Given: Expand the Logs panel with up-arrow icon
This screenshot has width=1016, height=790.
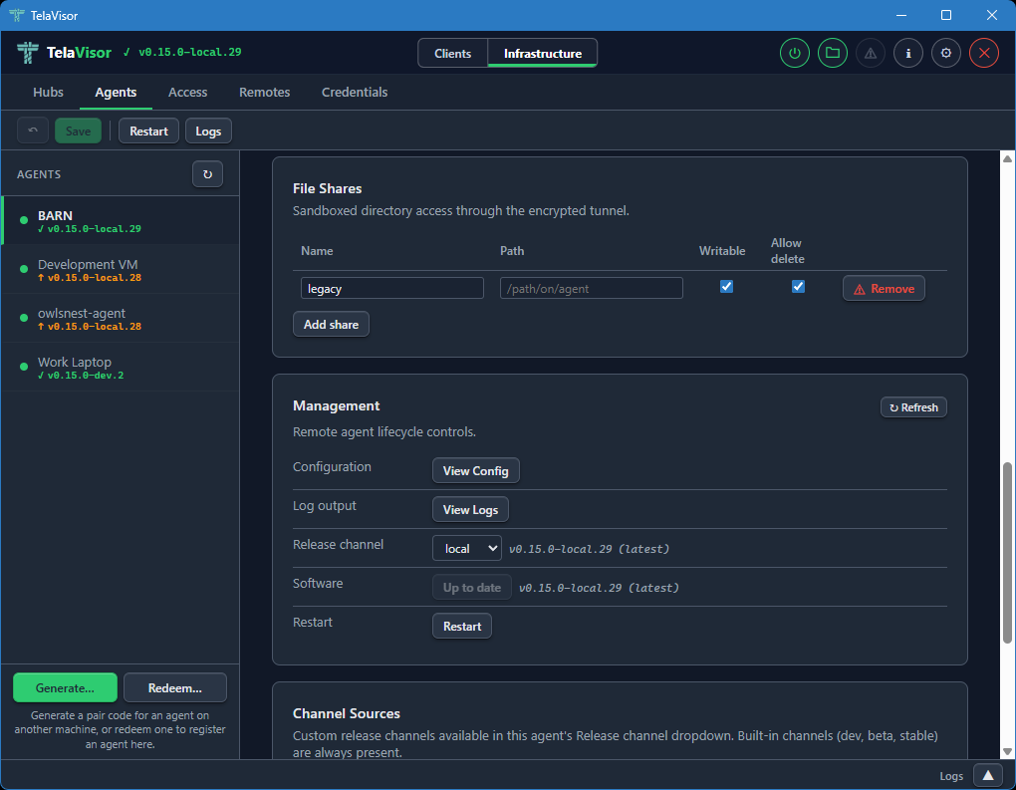Looking at the screenshot, I should pos(987,776).
